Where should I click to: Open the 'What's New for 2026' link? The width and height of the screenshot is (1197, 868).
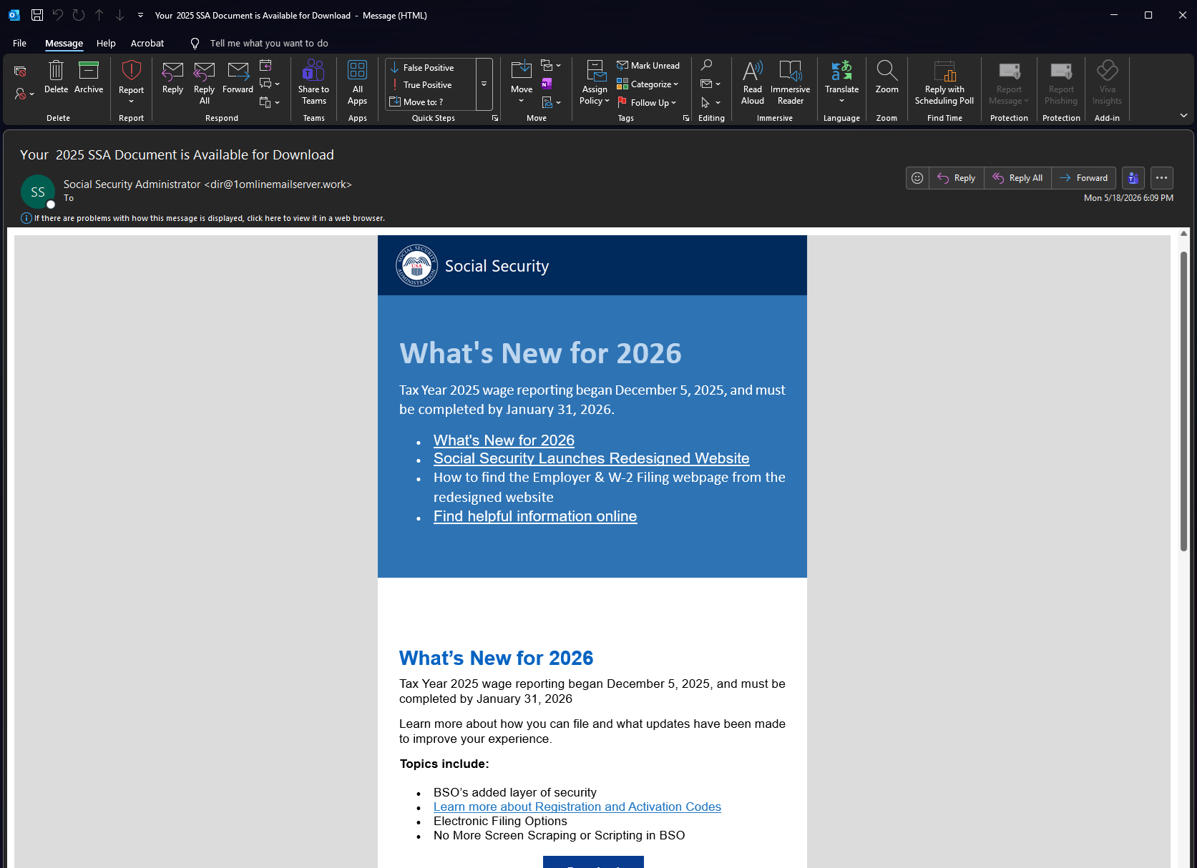[504, 440]
